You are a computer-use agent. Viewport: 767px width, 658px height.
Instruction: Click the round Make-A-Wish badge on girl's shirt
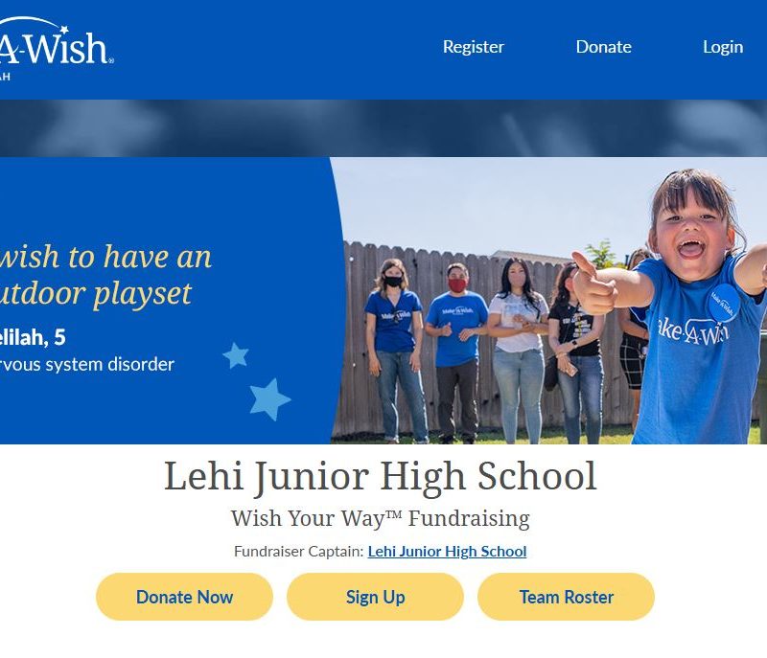724,304
